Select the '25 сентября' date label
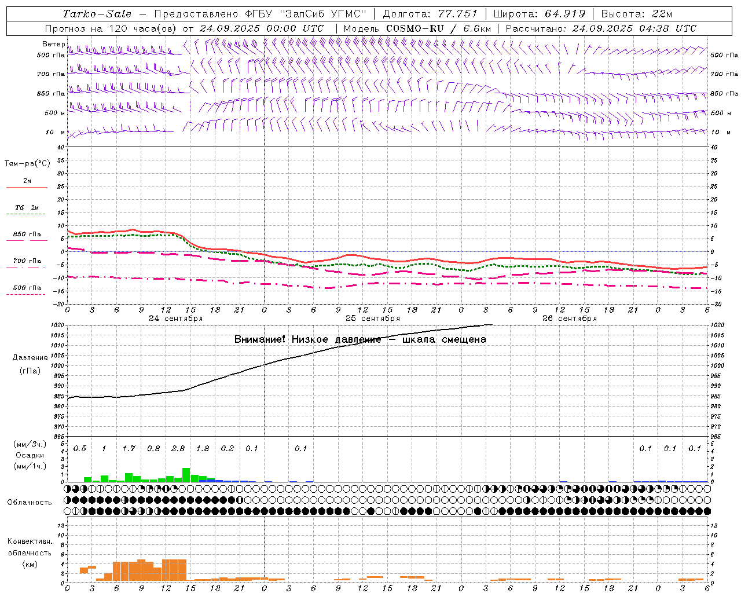 [372, 319]
